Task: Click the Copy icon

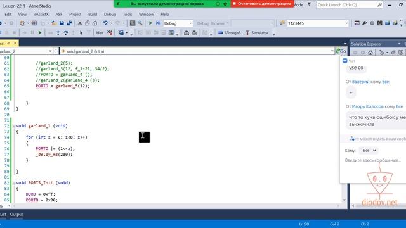Action: 88,23
